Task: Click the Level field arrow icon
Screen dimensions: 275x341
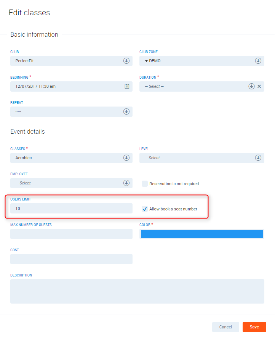Action: 258,158
